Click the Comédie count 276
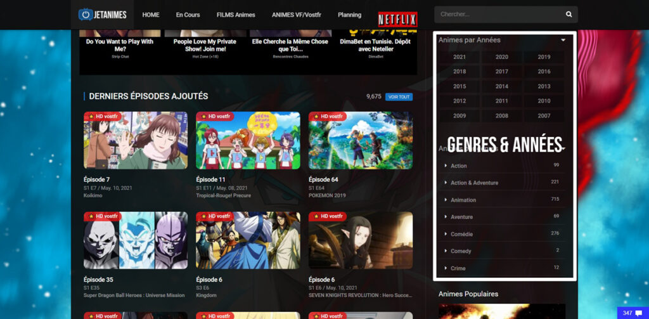This screenshot has width=649, height=319. point(555,233)
